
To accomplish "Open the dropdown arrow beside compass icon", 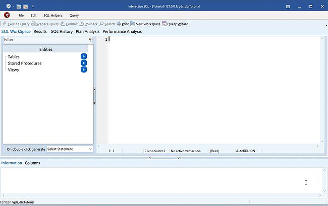I will (x=13, y=6).
